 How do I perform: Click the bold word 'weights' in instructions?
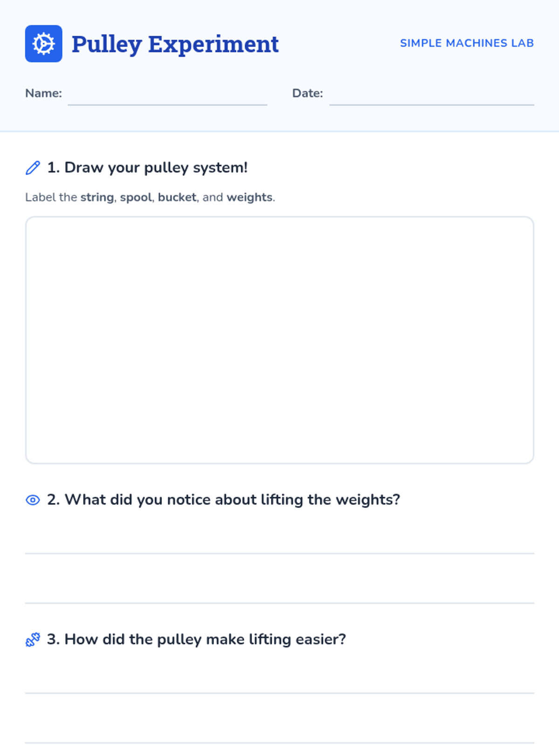point(249,197)
